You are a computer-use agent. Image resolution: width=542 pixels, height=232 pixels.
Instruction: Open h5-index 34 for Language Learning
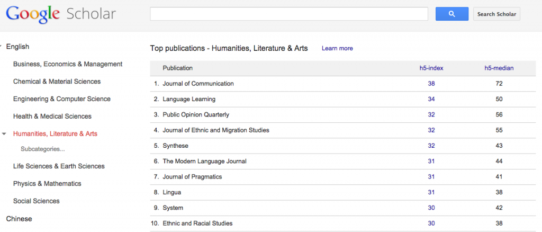(x=431, y=99)
